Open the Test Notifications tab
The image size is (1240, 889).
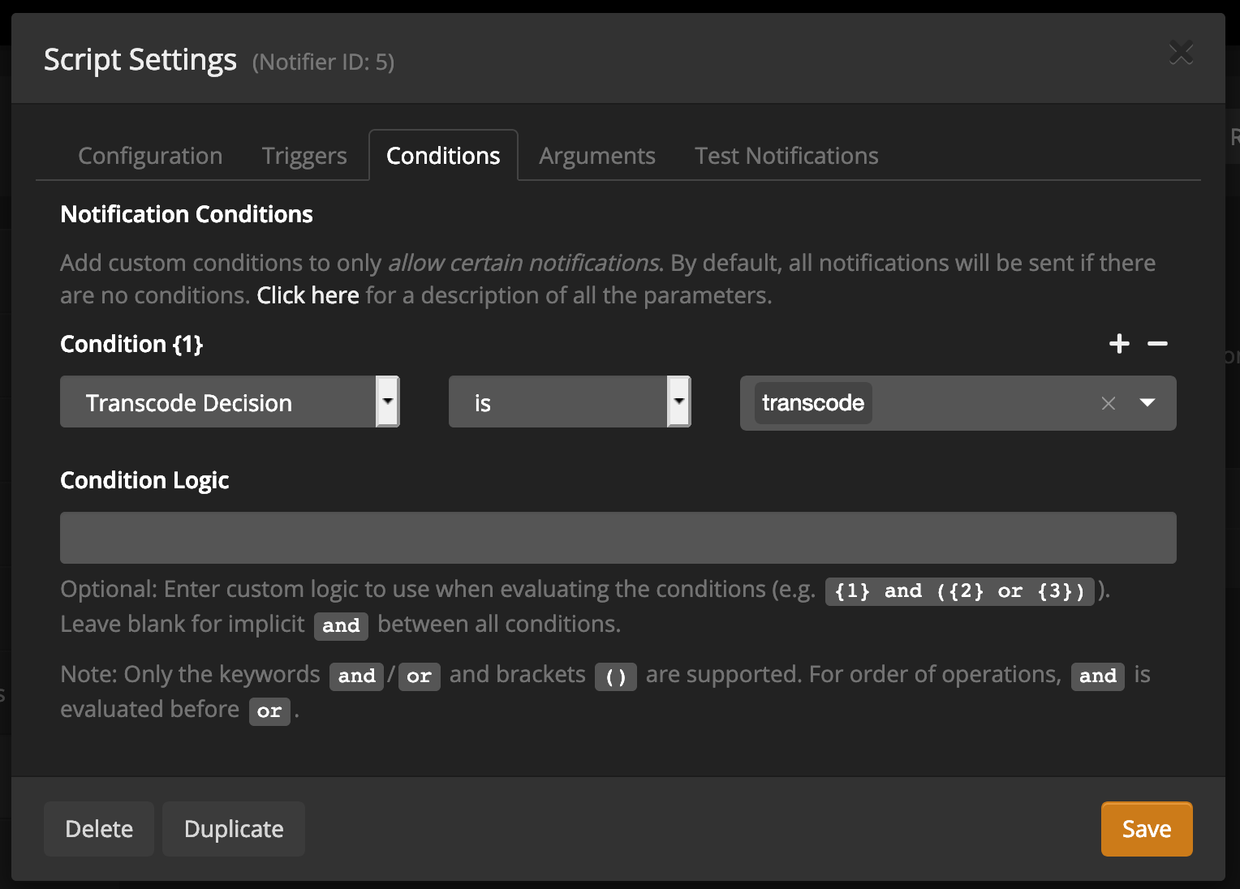(x=786, y=155)
